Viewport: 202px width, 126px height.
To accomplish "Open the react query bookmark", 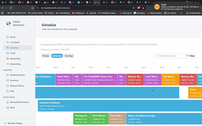I will tap(126, 13).
